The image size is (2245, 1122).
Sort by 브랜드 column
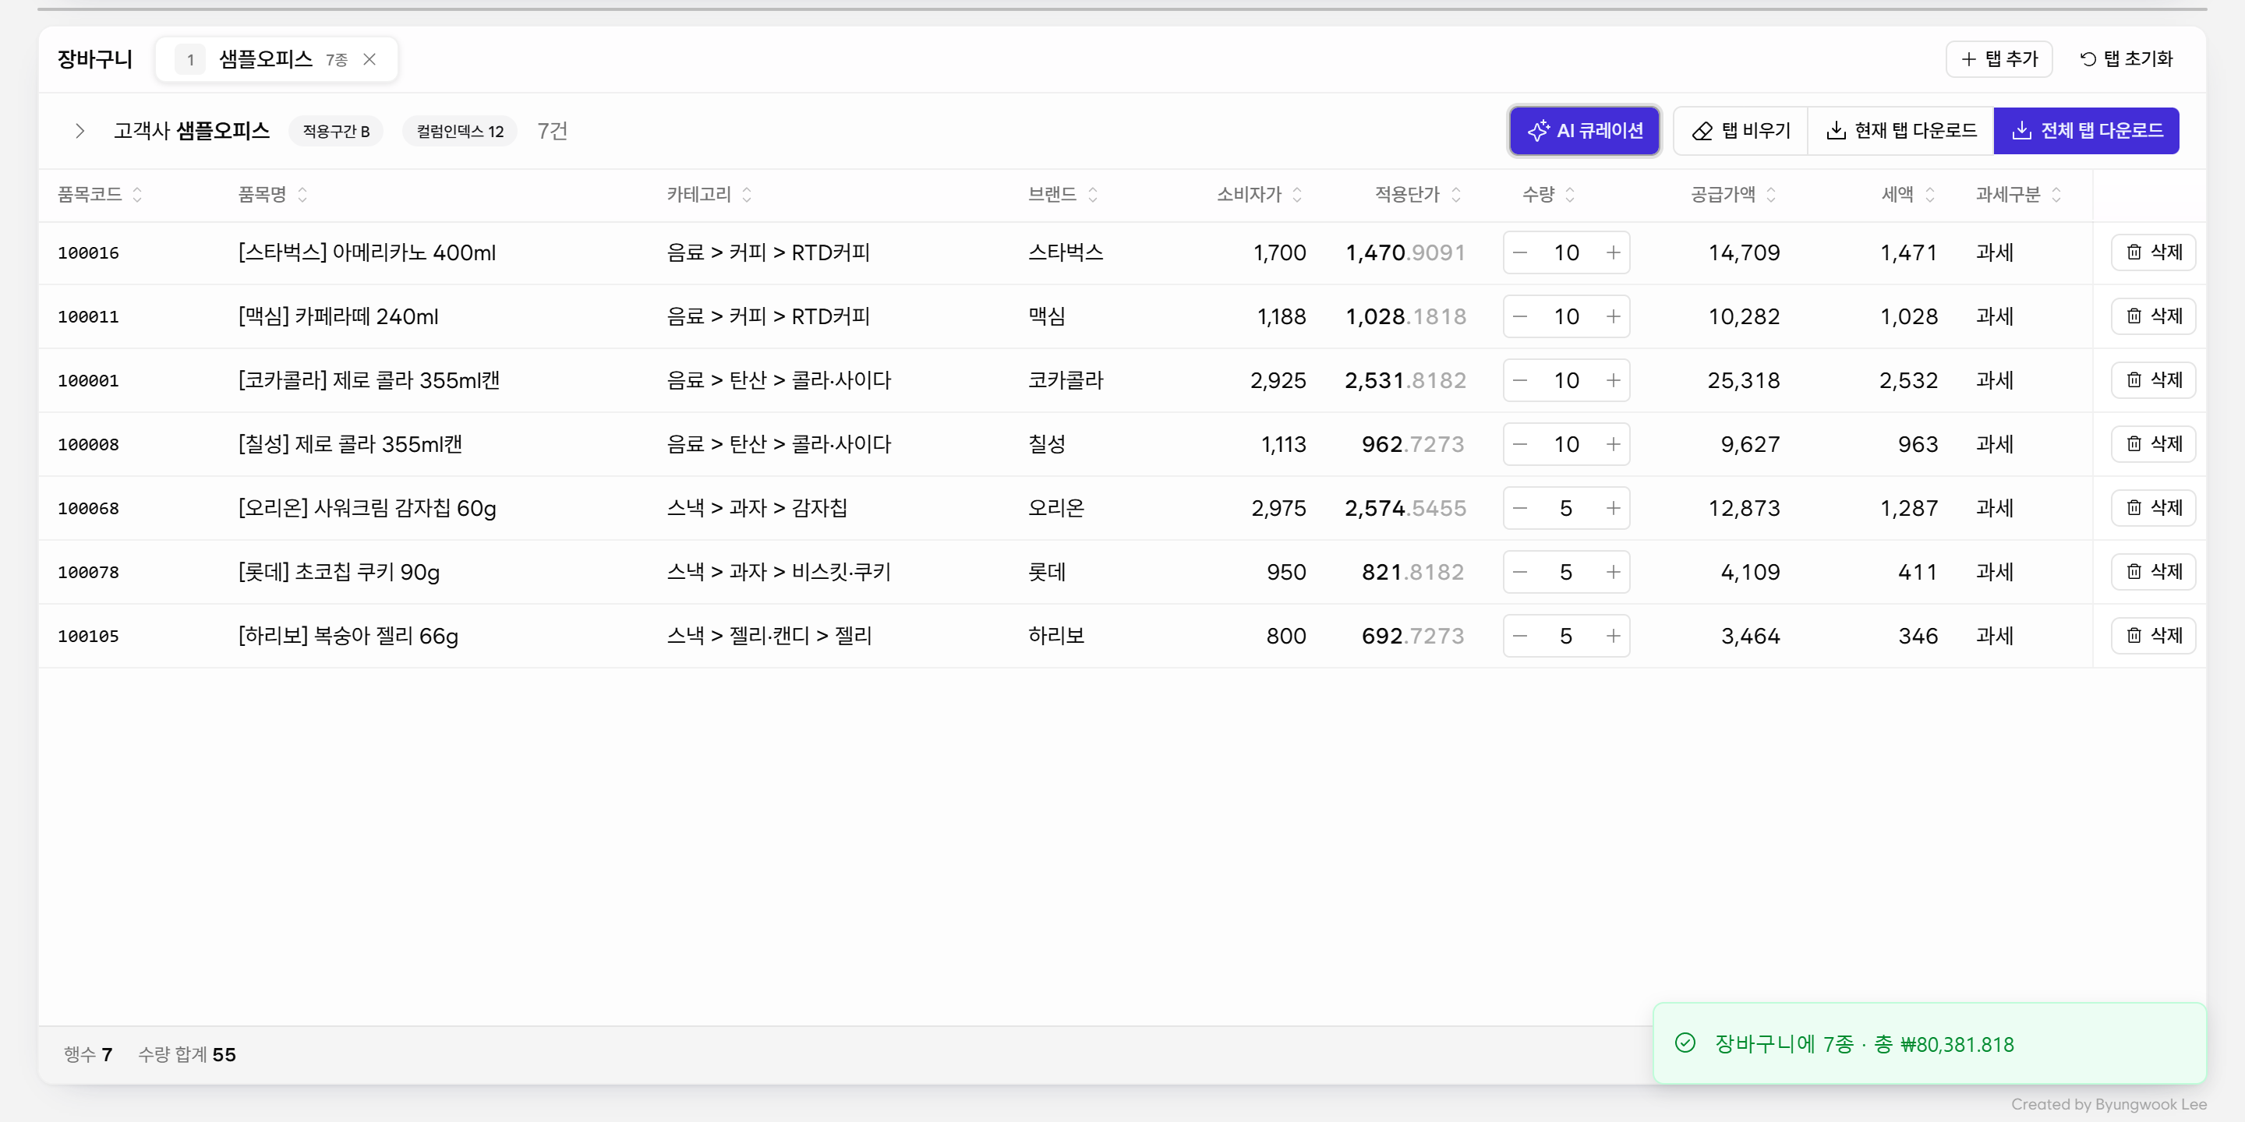tap(1062, 194)
